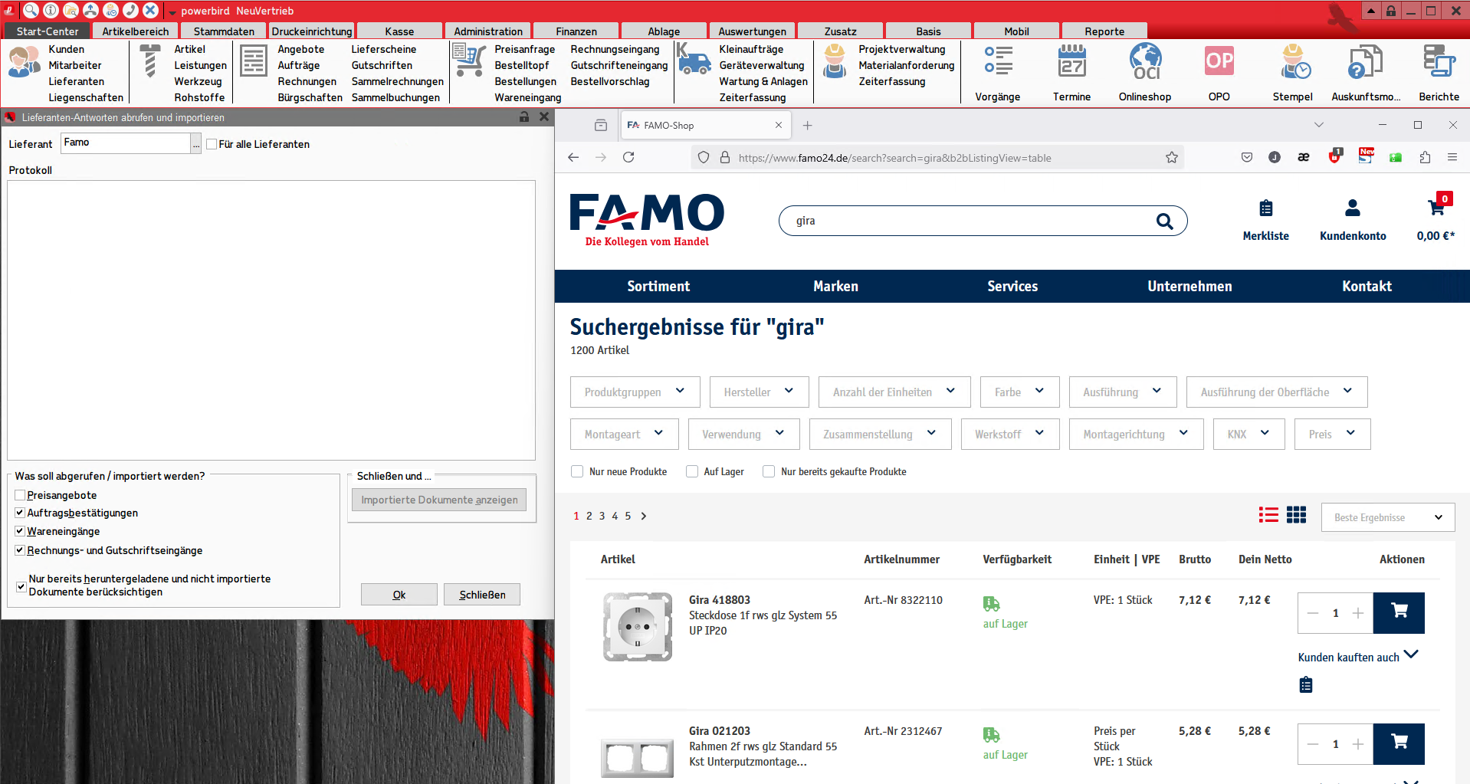Open Lieferanten link in Start-Center ribbon
The width and height of the screenshot is (1470, 784).
tap(76, 81)
